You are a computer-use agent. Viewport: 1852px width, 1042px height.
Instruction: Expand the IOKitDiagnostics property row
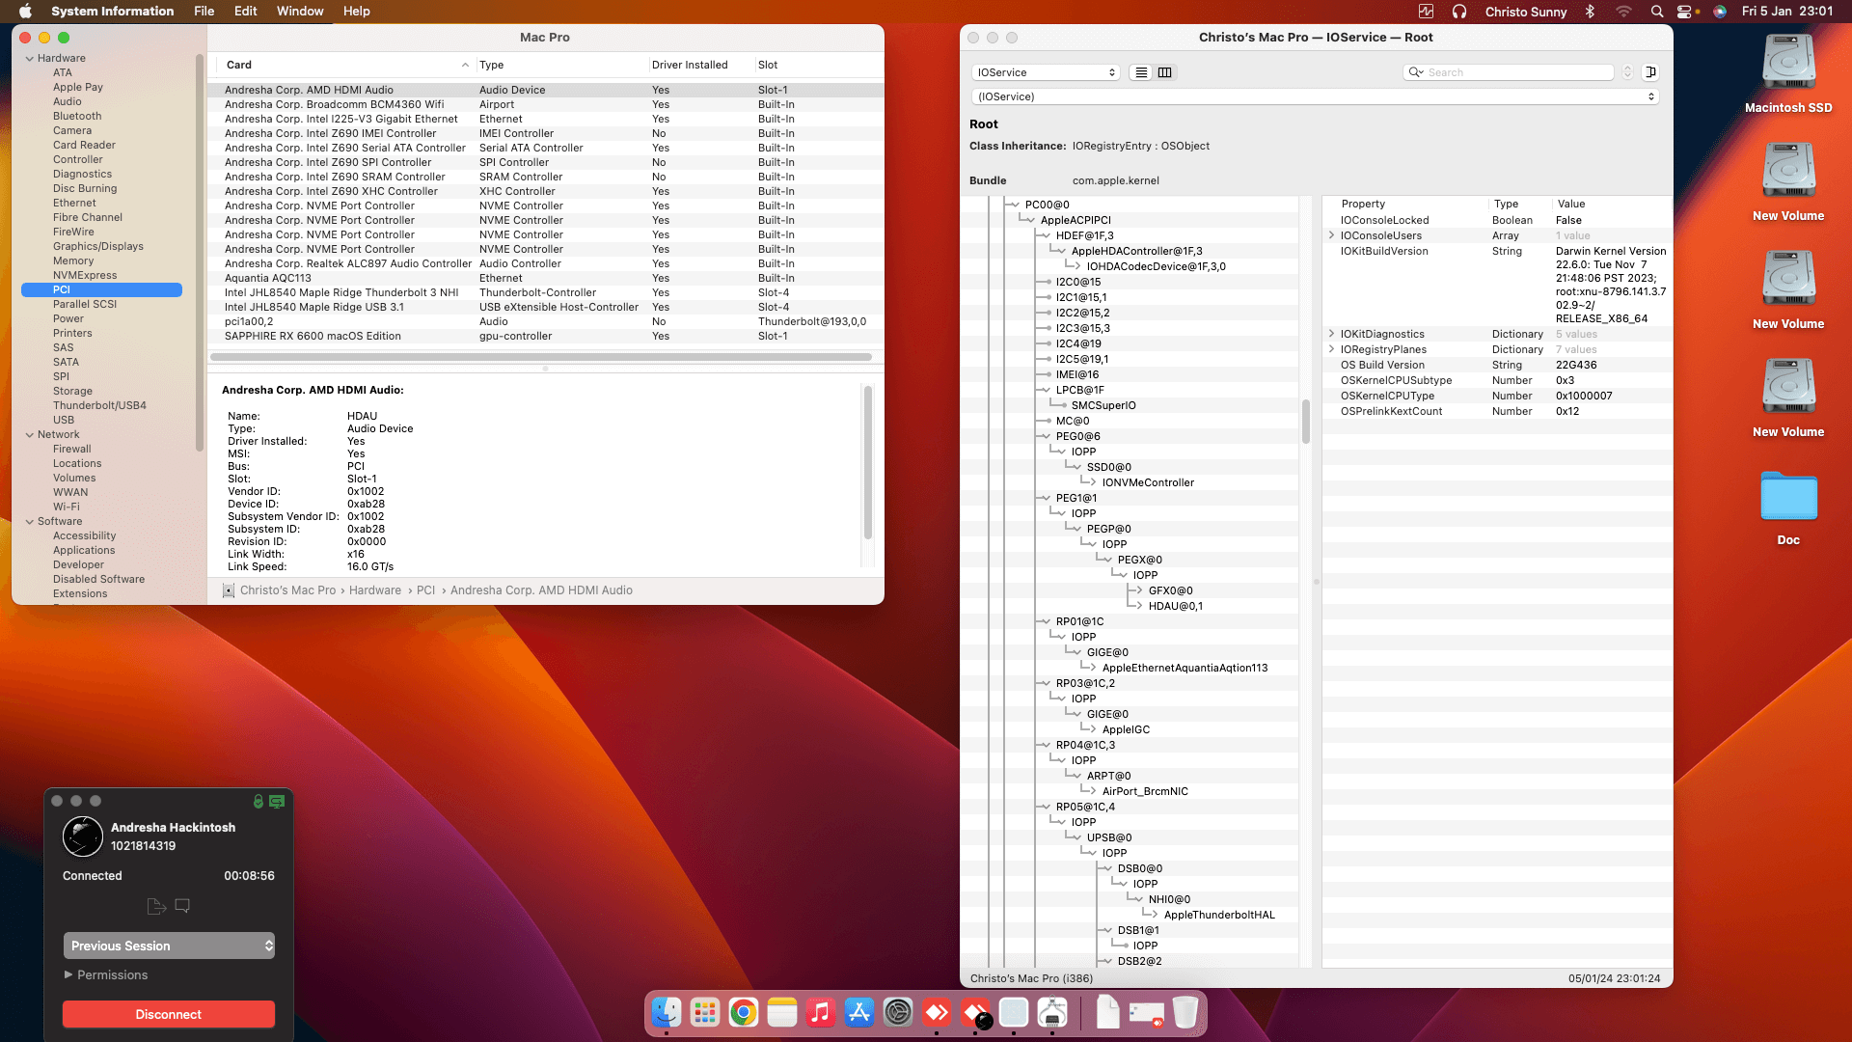pyautogui.click(x=1332, y=334)
